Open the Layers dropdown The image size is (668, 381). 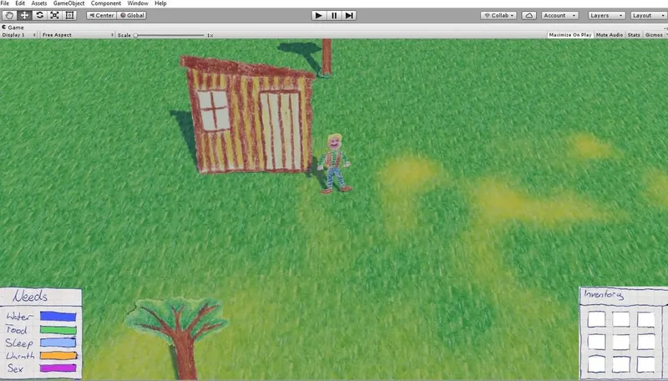point(607,15)
